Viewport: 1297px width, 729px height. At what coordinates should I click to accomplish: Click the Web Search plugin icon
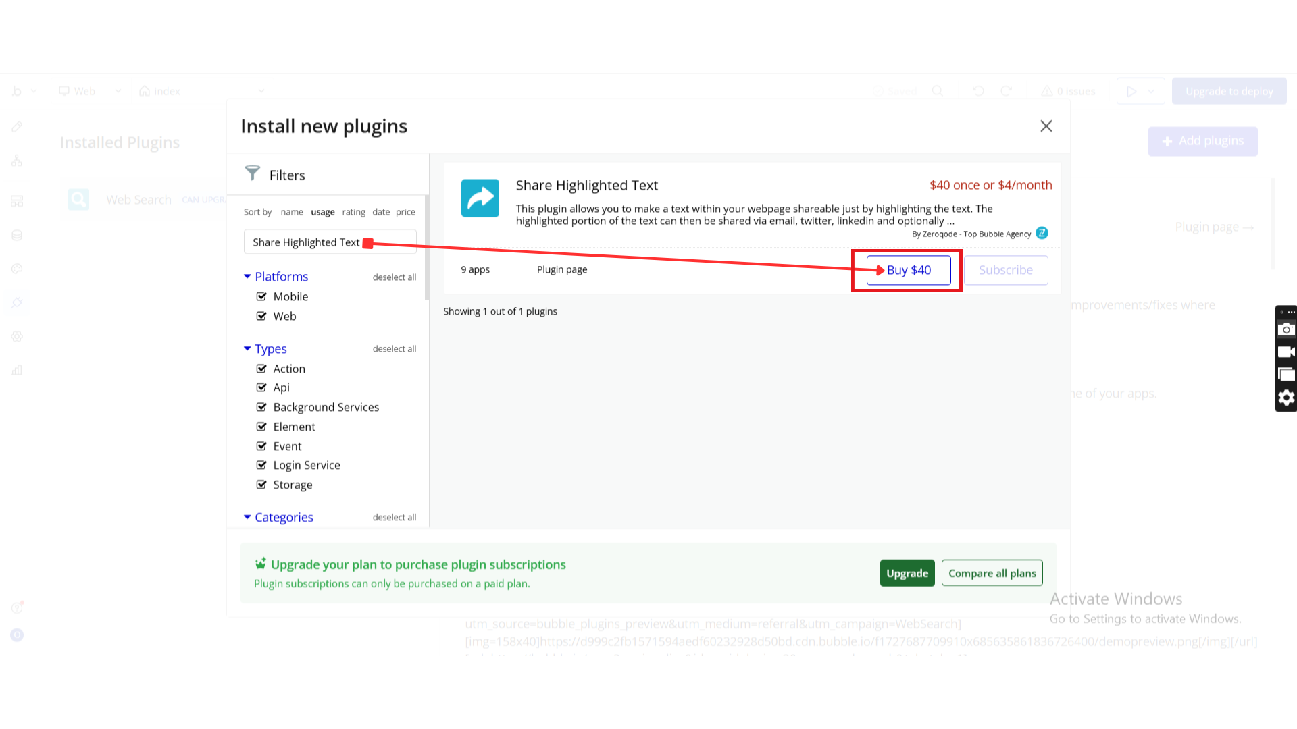(x=78, y=199)
